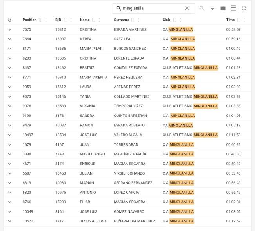Clear the minglanilla search text

tap(187, 8)
